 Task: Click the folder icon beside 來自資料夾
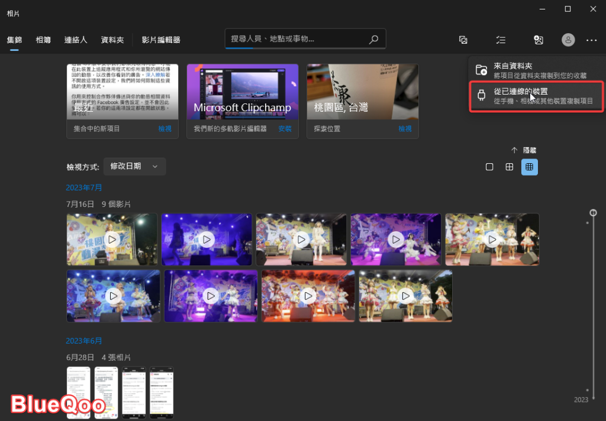482,70
